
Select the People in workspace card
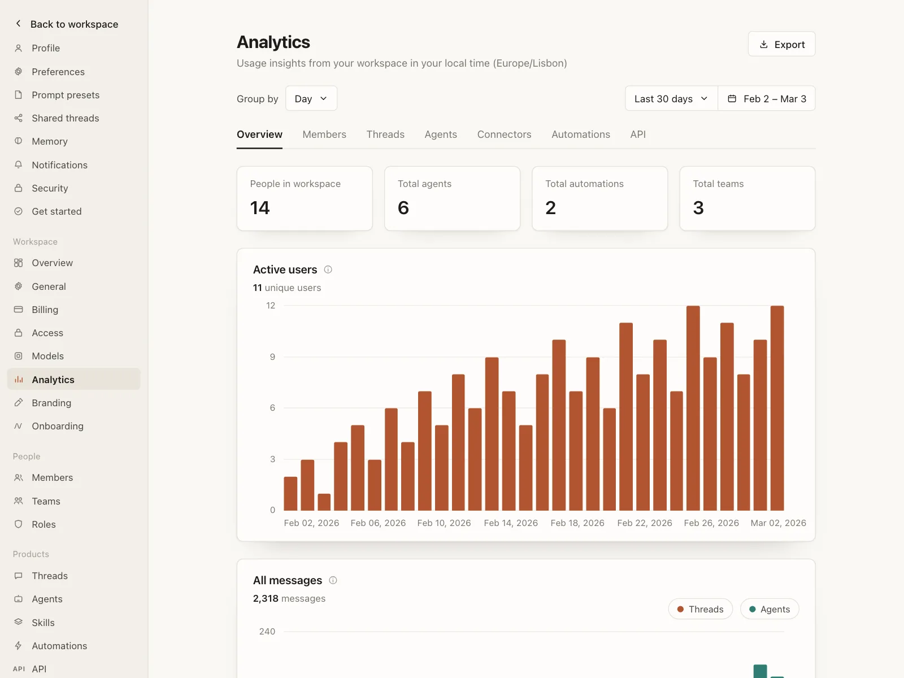click(305, 198)
